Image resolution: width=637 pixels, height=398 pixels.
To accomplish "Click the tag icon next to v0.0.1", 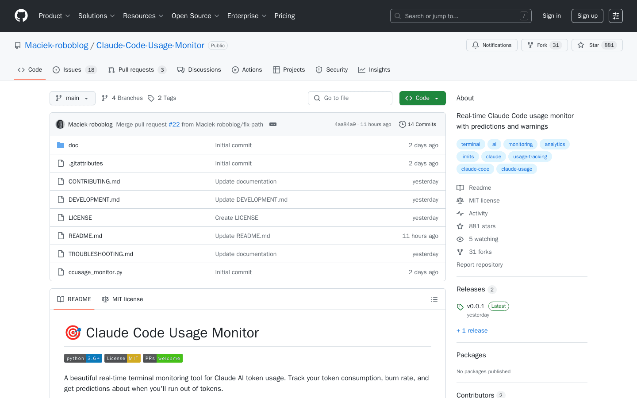I will tap(460, 306).
